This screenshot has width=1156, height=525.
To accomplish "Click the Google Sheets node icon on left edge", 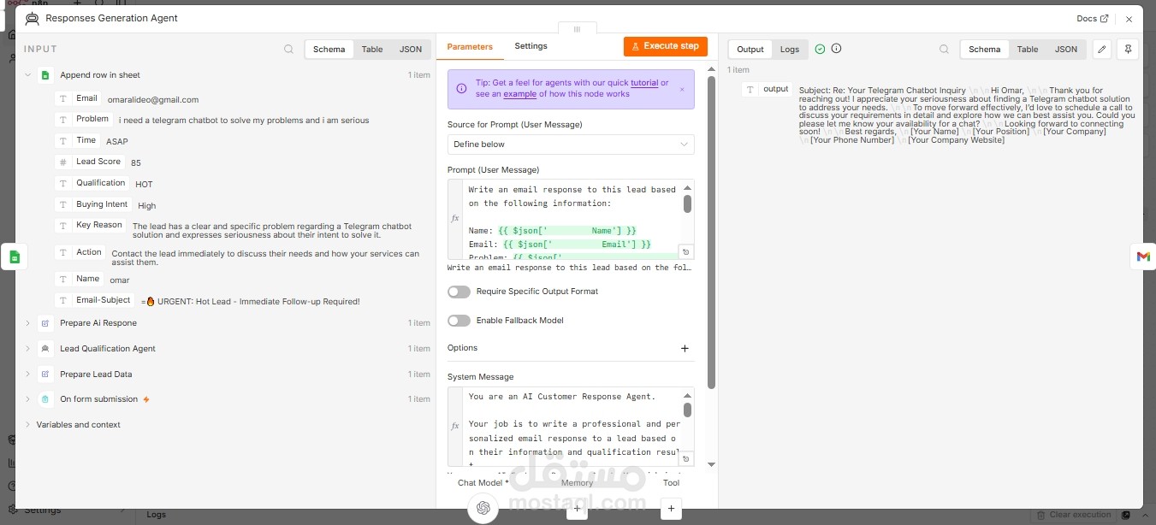I will pos(15,257).
